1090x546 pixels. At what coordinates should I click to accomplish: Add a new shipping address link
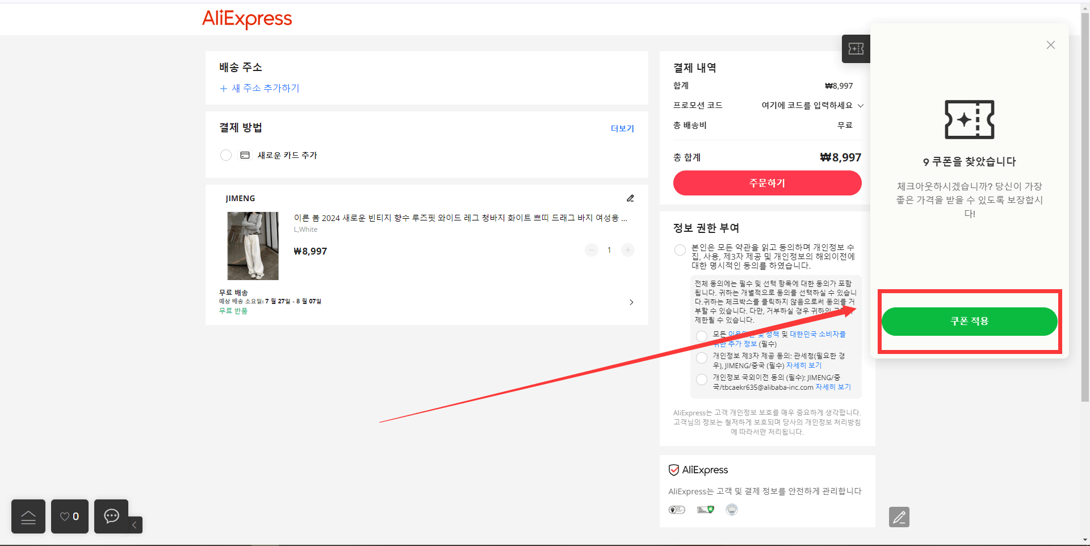coord(259,88)
